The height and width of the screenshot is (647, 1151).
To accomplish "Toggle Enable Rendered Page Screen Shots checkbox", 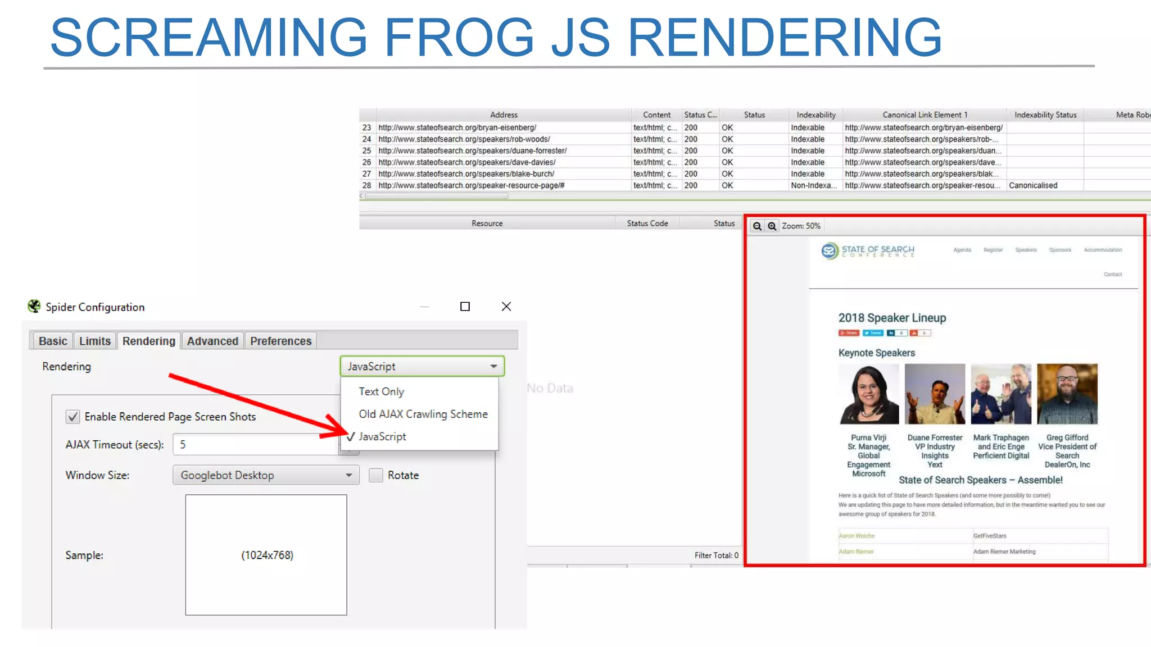I will [72, 417].
